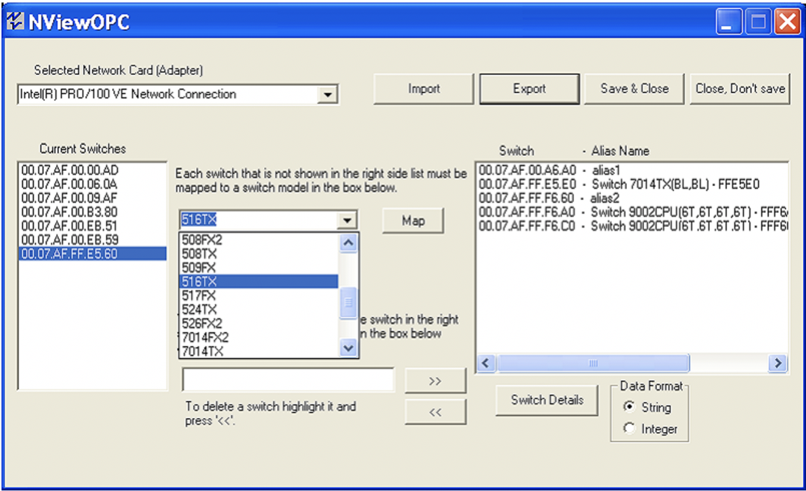Screen dimensions: 806x491
Task: Click model list scroll down arrow
Action: coord(349,348)
